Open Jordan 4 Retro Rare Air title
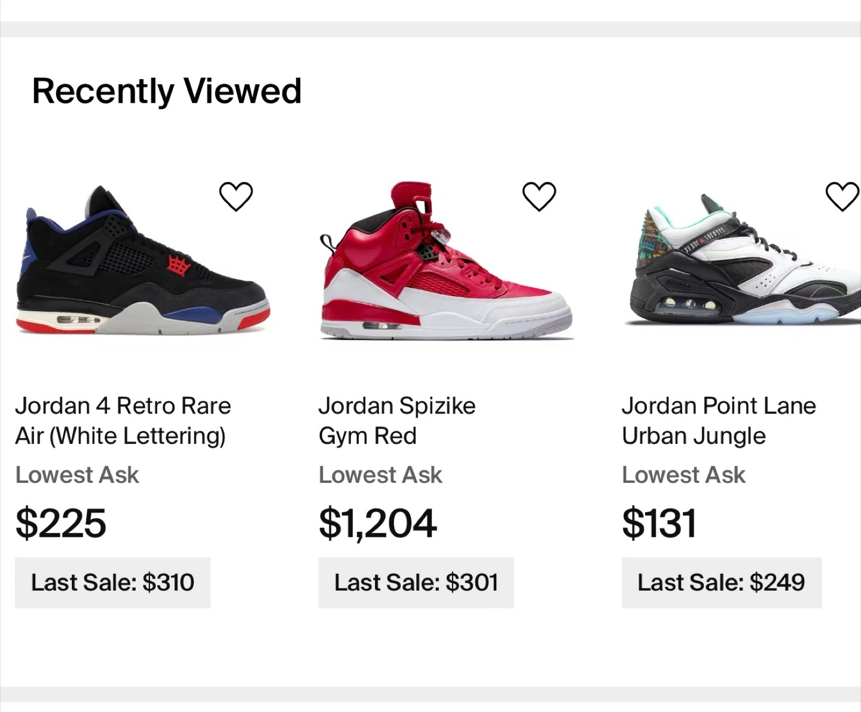The height and width of the screenshot is (712, 861). click(x=123, y=421)
